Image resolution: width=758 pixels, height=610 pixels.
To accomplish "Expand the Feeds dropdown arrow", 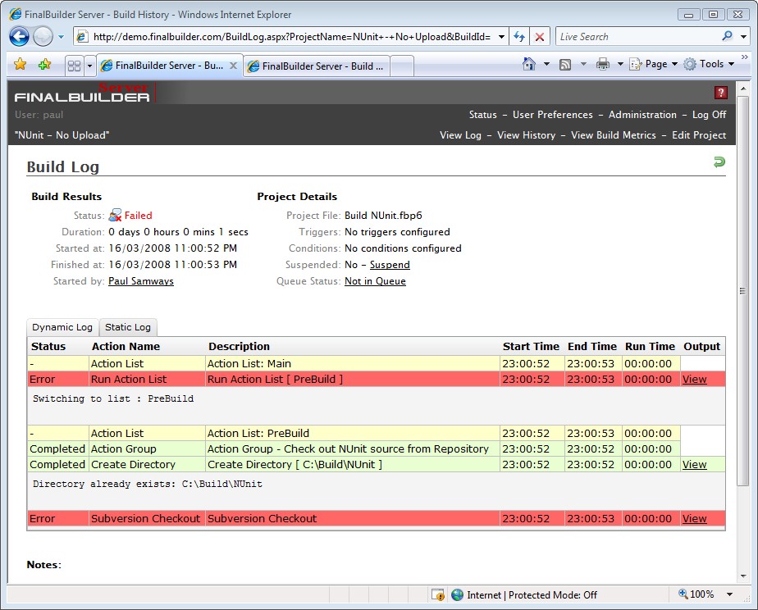I will 583,64.
